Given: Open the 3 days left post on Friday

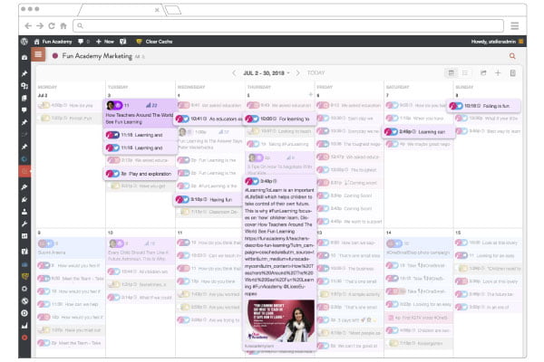Looking at the screenshot, I should pyautogui.click(x=349, y=320).
